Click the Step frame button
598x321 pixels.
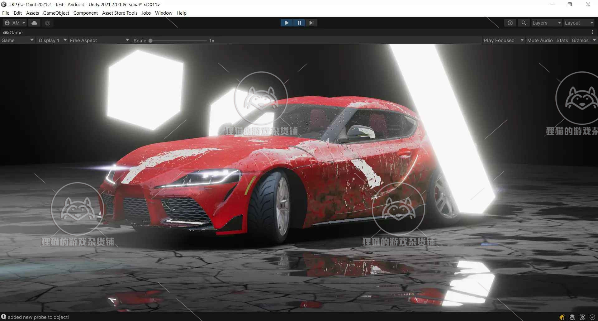click(311, 22)
